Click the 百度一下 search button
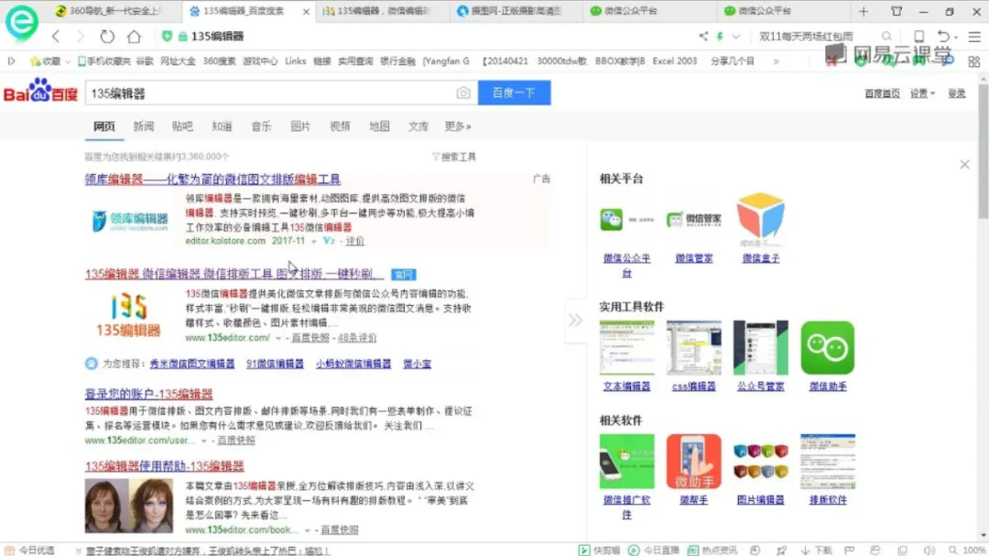Screen dimensions: 989x556 point(514,93)
